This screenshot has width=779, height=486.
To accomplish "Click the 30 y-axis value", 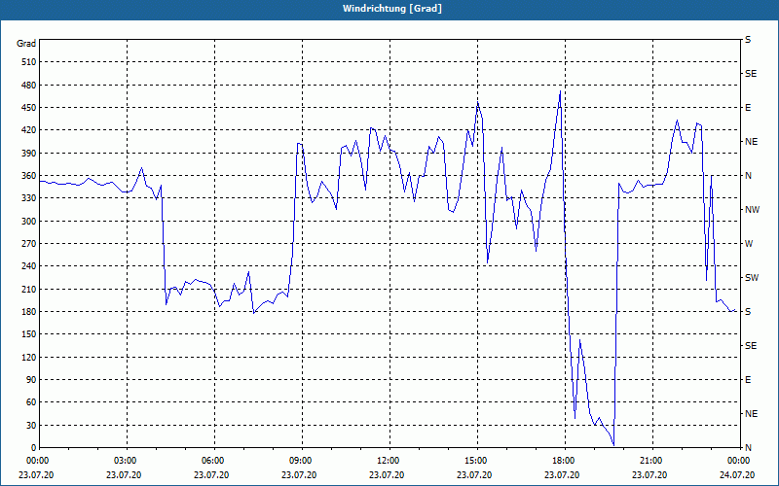I will [x=31, y=425].
